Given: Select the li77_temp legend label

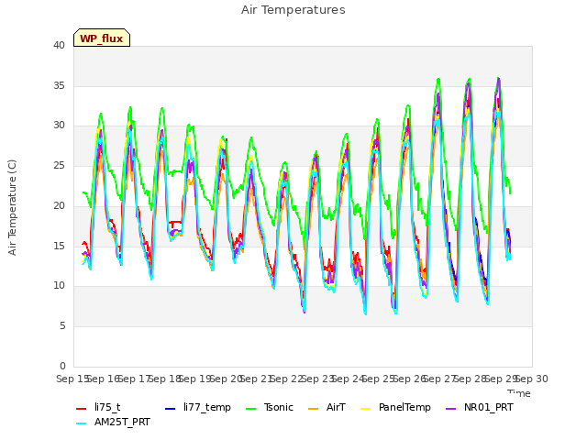Looking at the screenshot, I should [x=207, y=407].
